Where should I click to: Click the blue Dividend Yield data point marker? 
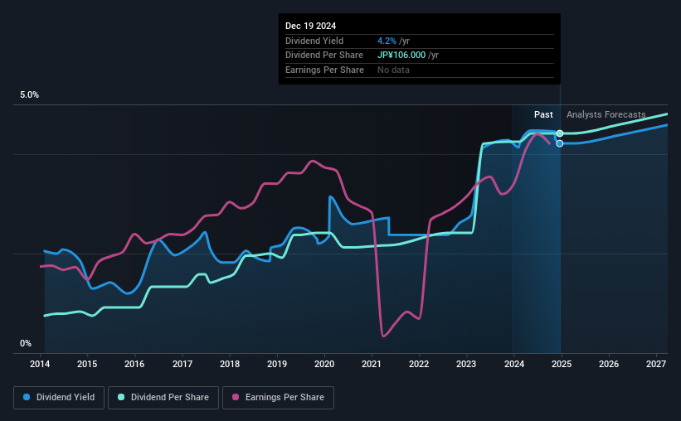pos(560,143)
